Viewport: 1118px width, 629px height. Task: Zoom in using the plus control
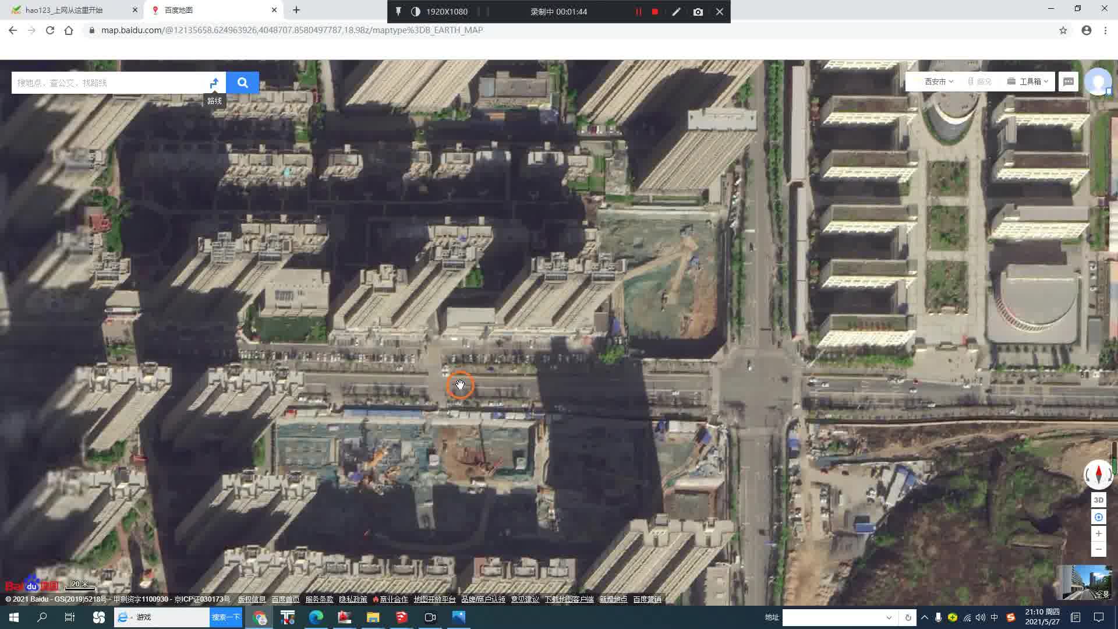pos(1098,533)
